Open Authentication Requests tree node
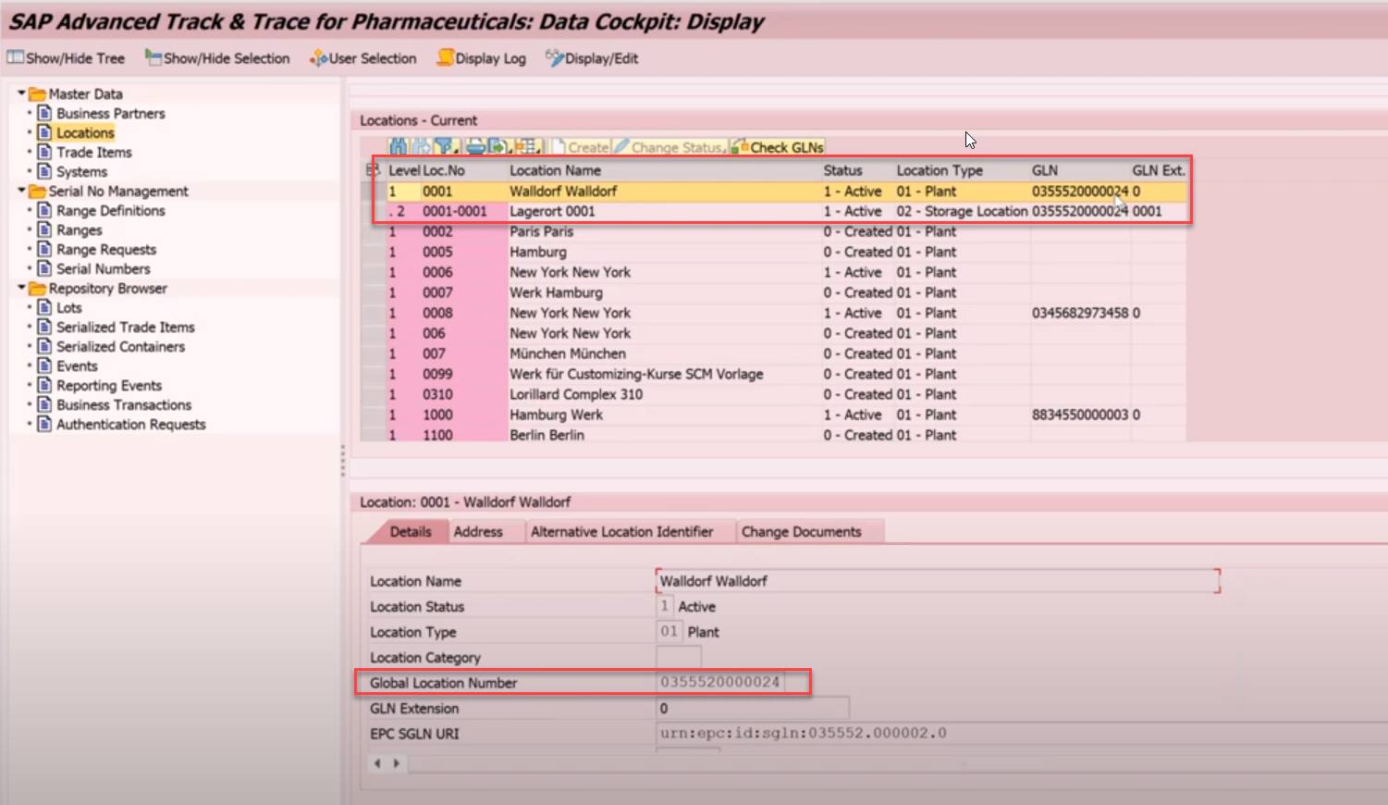 click(x=130, y=424)
